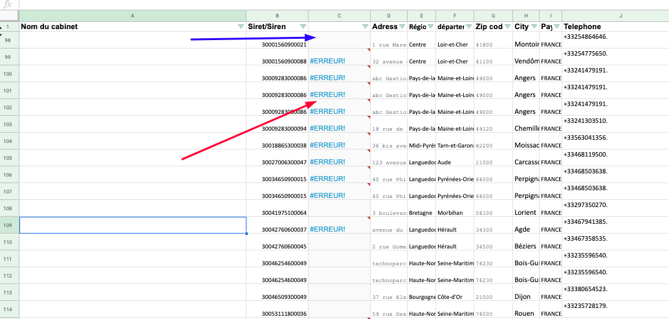The image size is (669, 319).
Task: Open the Zip code column filter
Action: coord(507,27)
